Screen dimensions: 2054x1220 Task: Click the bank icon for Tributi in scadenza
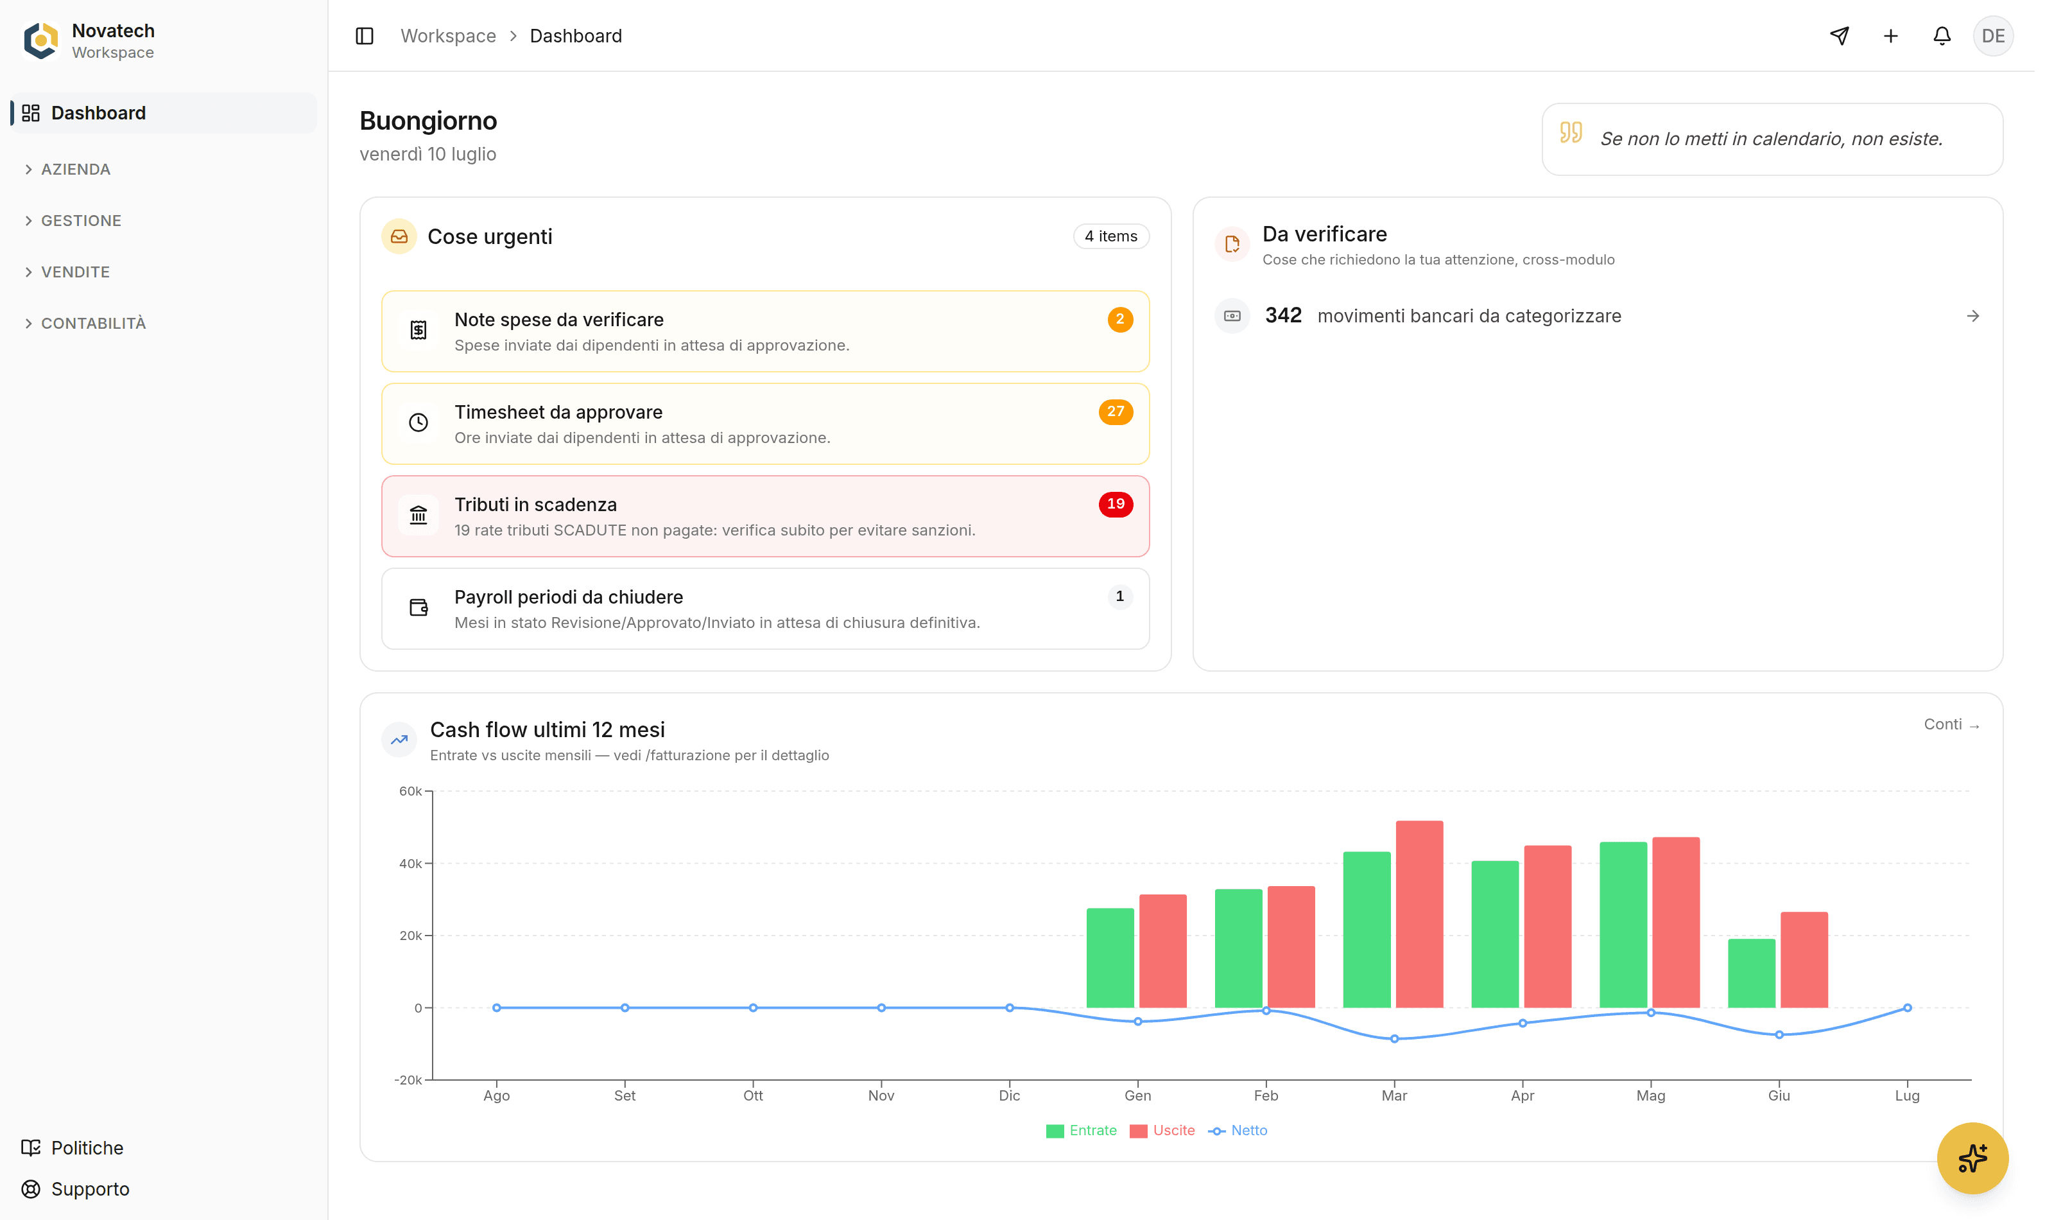[x=419, y=516]
